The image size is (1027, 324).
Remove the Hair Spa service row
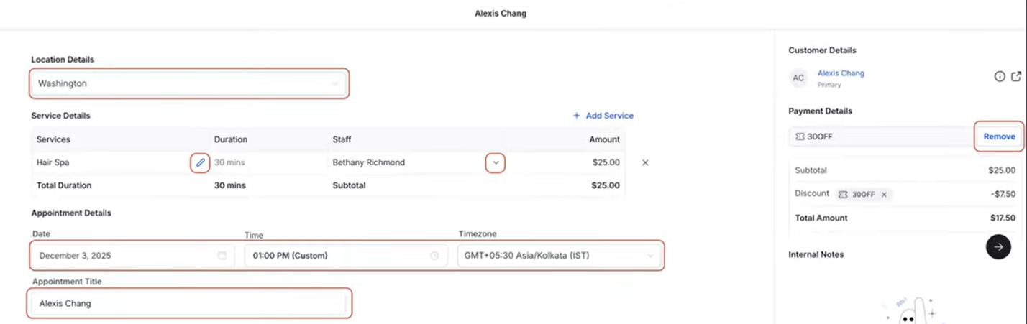point(645,163)
